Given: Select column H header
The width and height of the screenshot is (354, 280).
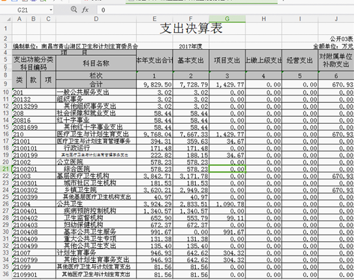Looking at the screenshot, I should click(264, 19).
